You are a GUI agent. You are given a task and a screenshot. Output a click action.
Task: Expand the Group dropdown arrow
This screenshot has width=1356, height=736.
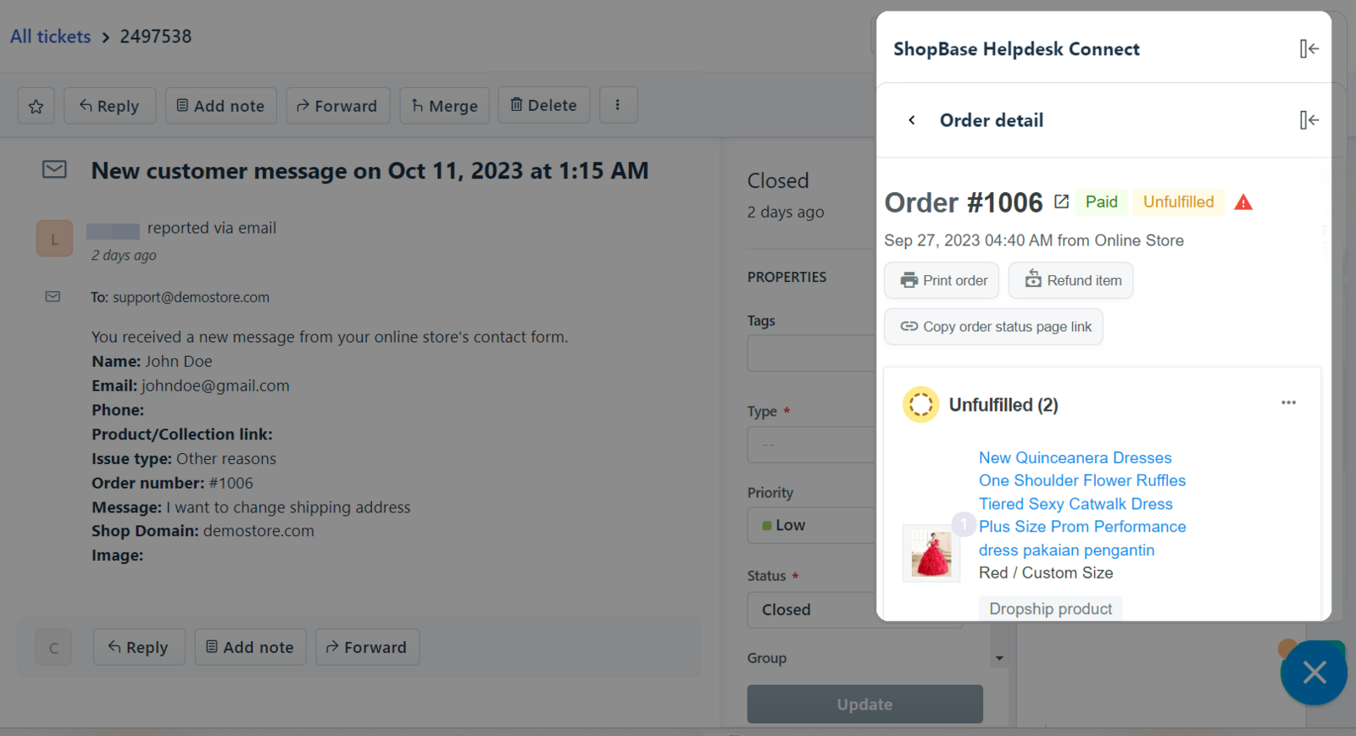(x=999, y=658)
